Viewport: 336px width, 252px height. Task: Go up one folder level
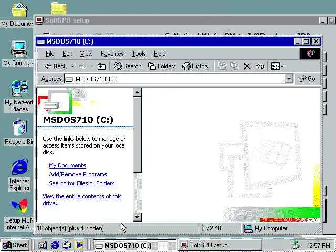click(101, 67)
